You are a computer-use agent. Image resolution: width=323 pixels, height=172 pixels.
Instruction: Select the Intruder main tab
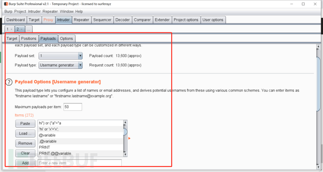(x=64, y=20)
